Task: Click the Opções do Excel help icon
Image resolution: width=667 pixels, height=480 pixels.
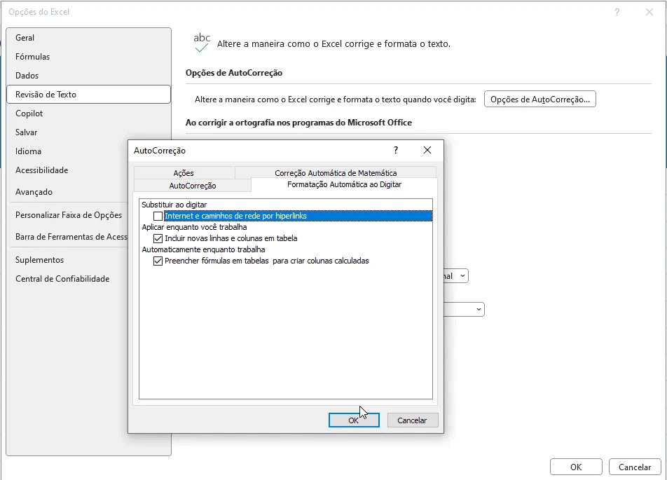Action: tap(617, 12)
